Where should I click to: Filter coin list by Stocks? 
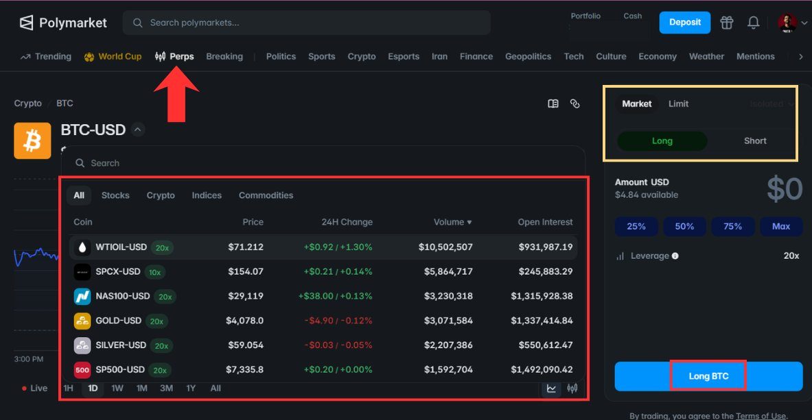[x=115, y=195]
